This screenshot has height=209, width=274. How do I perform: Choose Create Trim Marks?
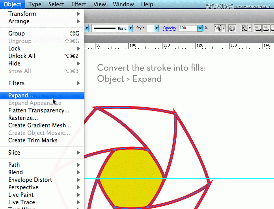pyautogui.click(x=42, y=140)
